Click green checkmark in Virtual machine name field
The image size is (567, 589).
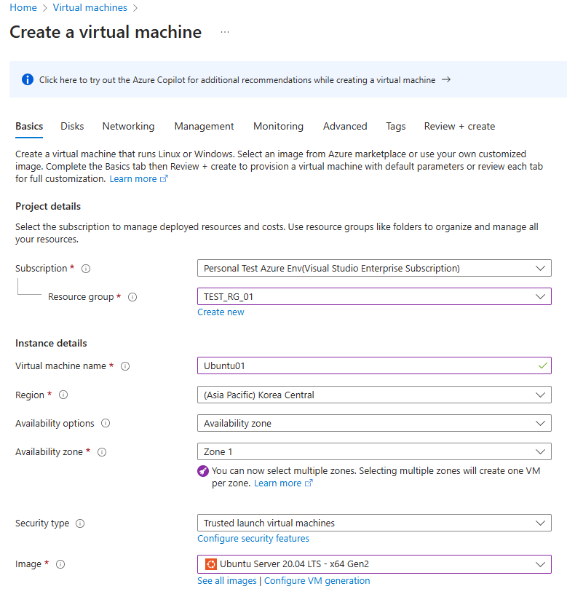click(x=542, y=365)
